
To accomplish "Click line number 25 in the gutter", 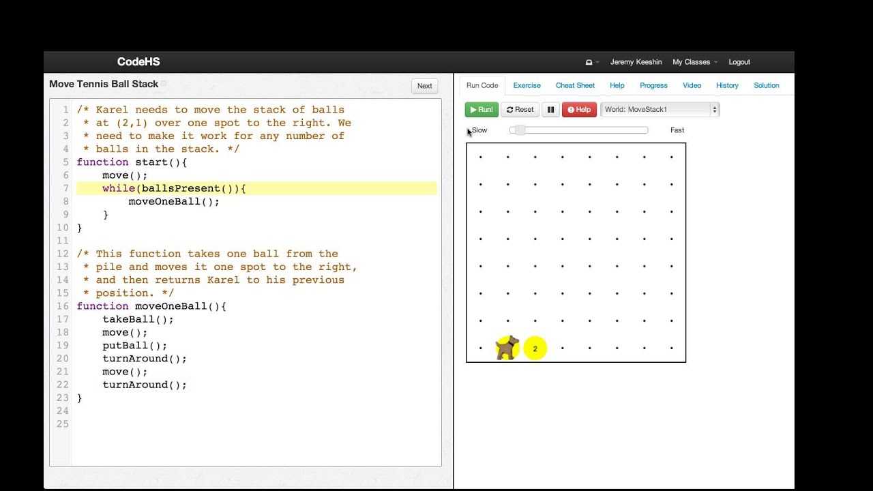I will (63, 424).
